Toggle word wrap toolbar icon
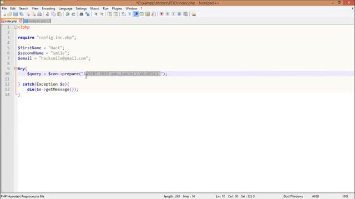This screenshot has width=355, height=199. pyautogui.click(x=124, y=14)
